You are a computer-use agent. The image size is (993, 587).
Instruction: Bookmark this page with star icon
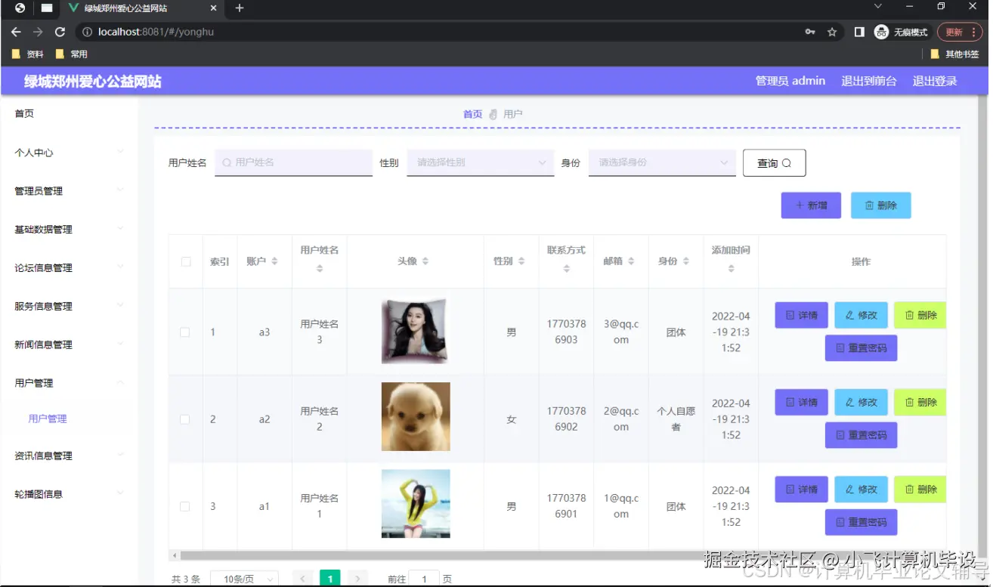click(832, 32)
